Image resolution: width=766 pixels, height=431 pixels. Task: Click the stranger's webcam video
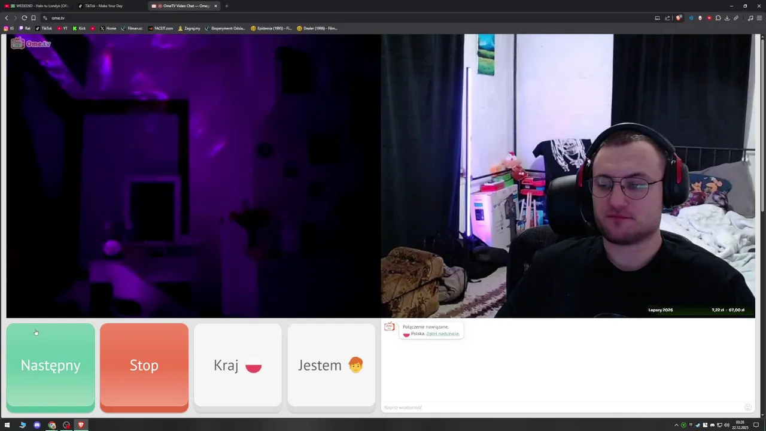click(193, 176)
